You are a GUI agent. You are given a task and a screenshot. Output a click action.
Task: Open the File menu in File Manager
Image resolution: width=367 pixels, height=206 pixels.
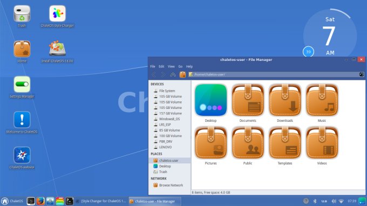coord(153,66)
